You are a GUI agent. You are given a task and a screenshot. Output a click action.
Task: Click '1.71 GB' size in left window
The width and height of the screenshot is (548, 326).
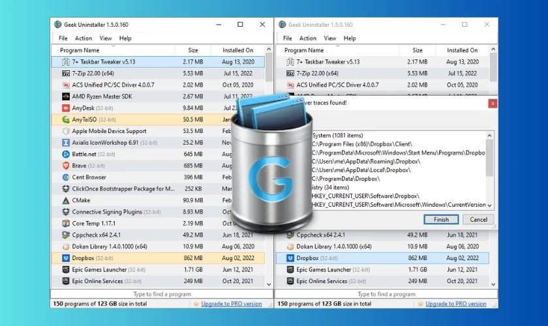(194, 269)
